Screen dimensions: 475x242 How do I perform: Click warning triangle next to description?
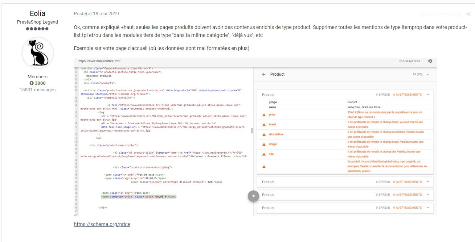[264, 134]
